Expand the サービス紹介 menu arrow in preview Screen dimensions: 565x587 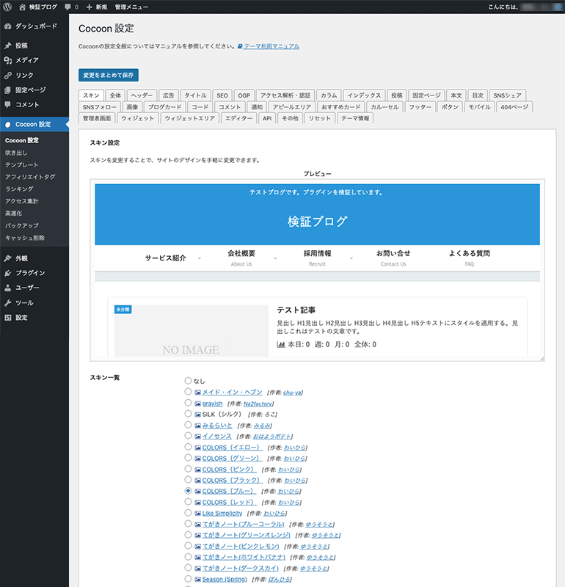199,258
